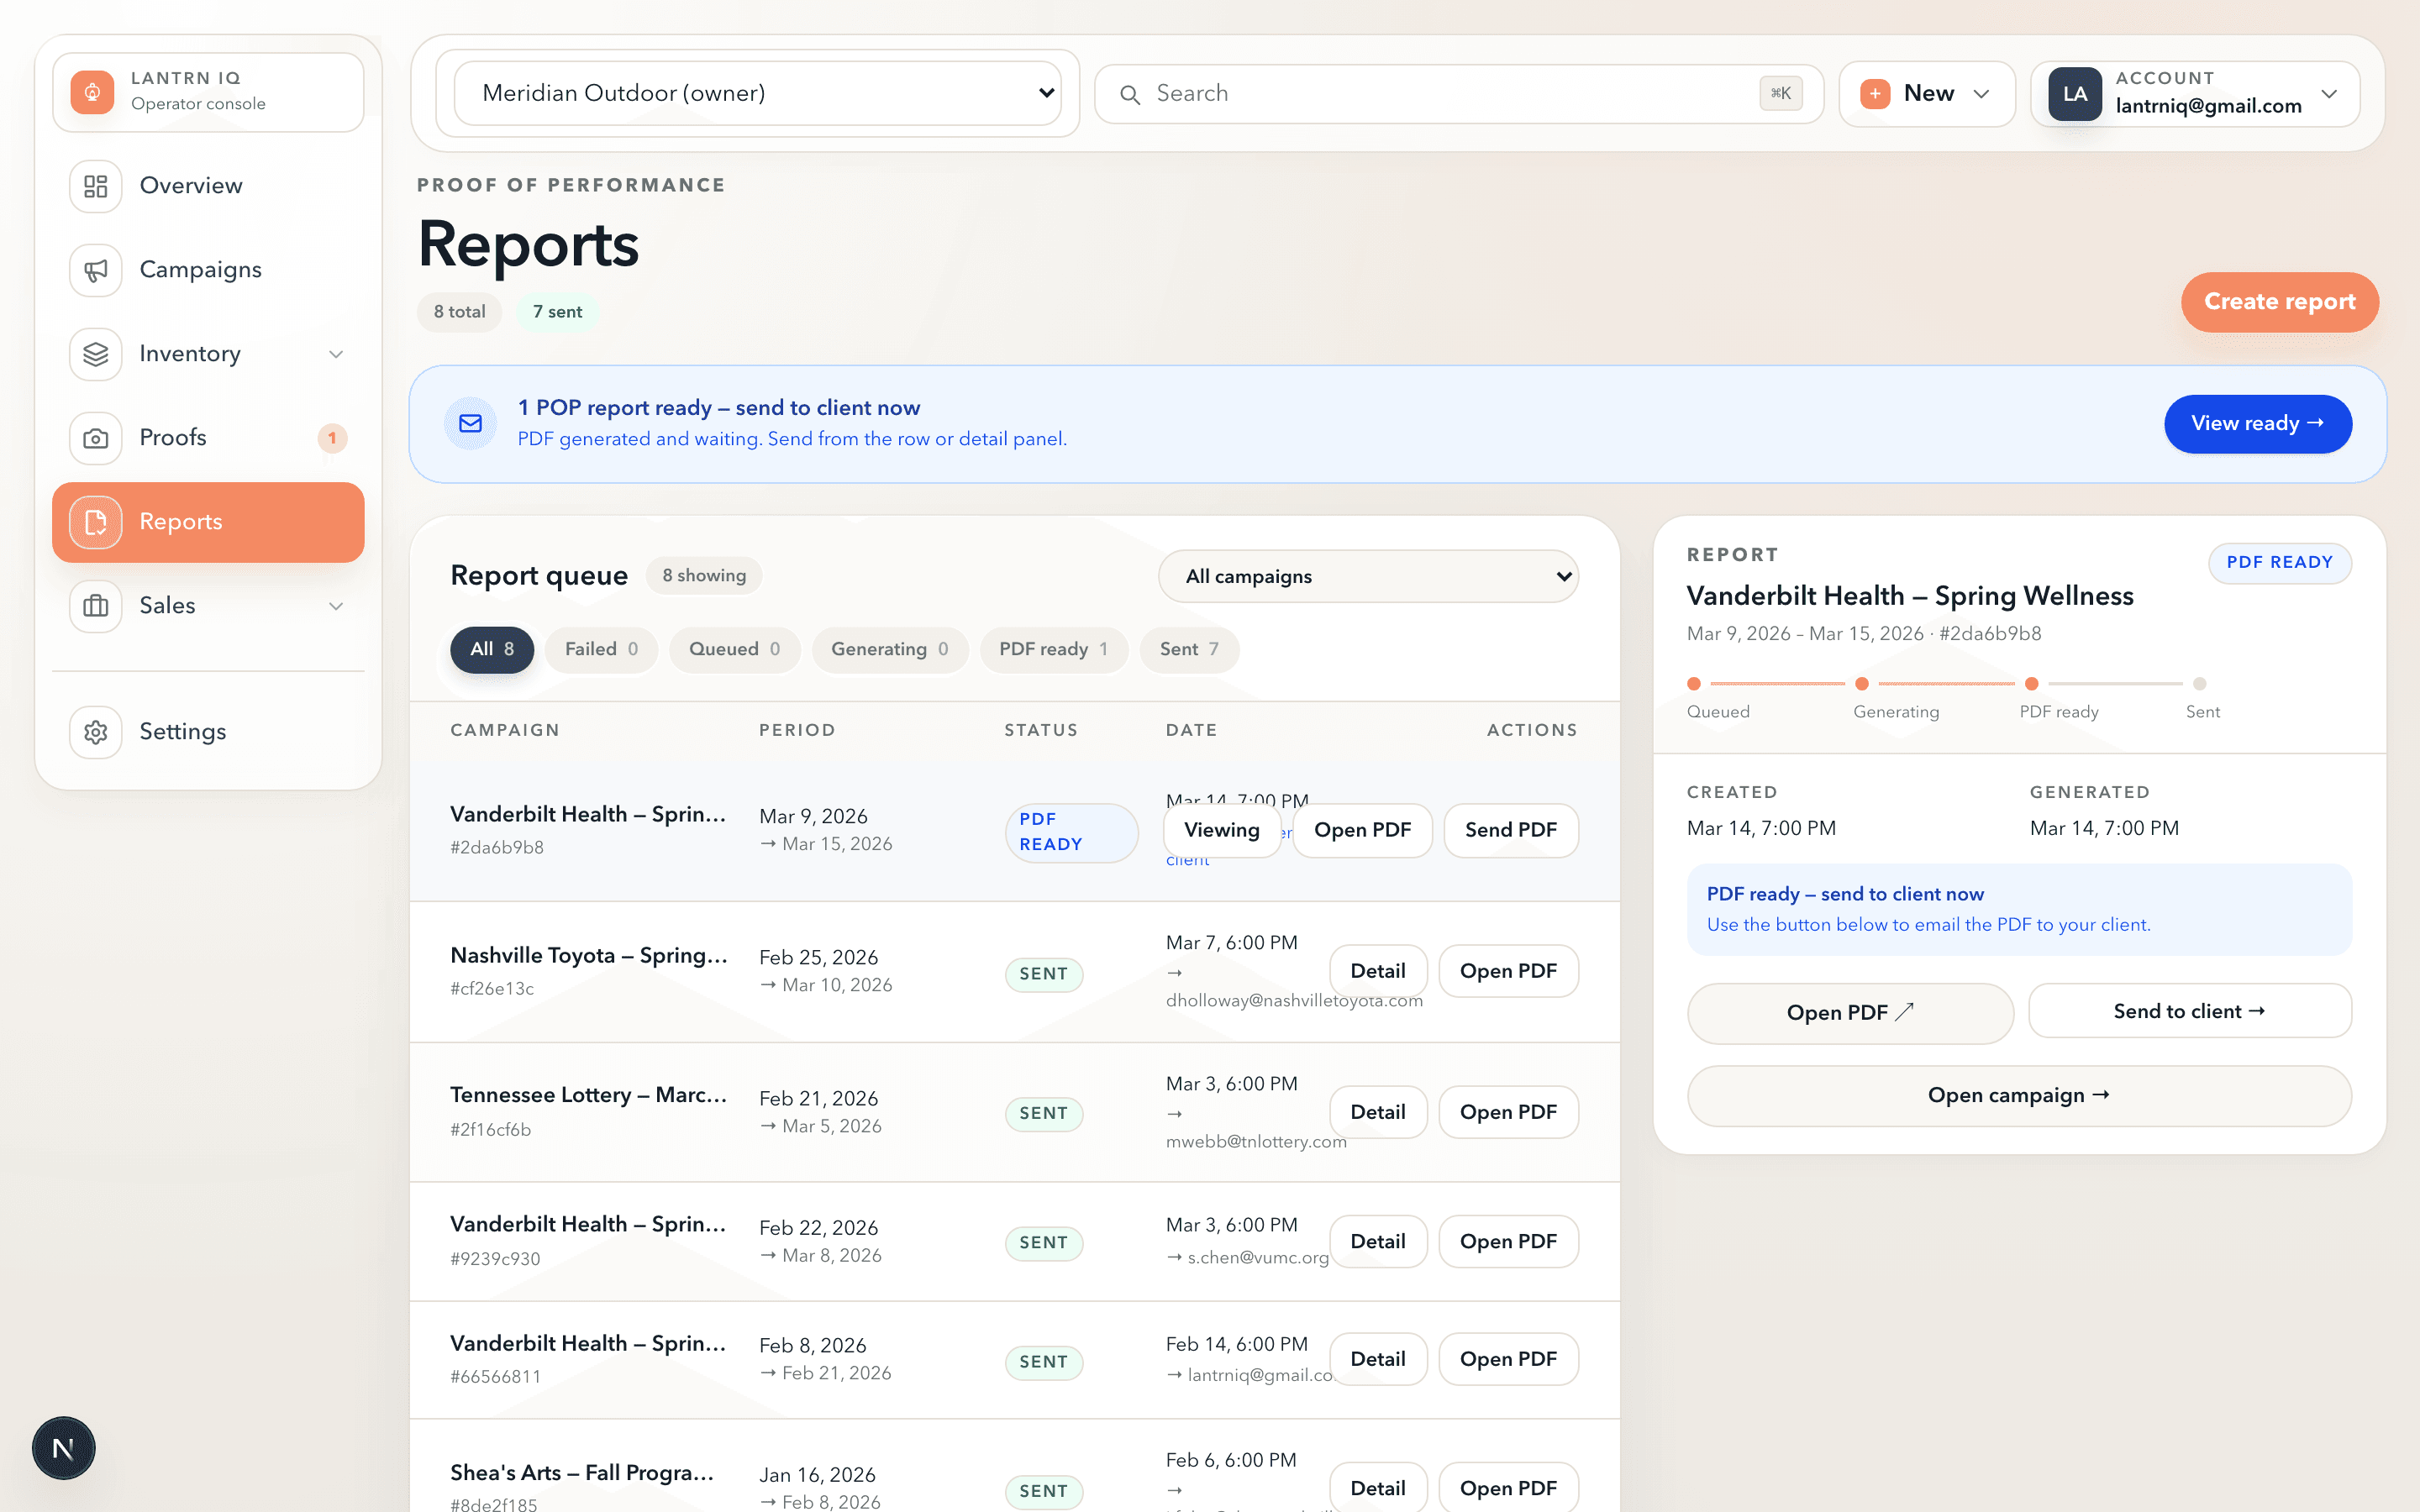Viewport: 2420px width, 1512px height.
Task: Enable the PDF ready filter chip
Action: 1053,649
